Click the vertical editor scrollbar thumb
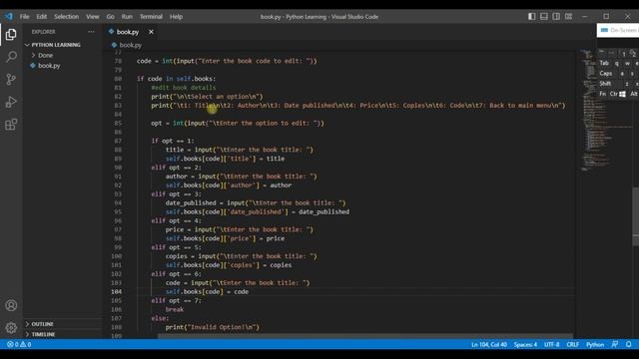 (635, 215)
